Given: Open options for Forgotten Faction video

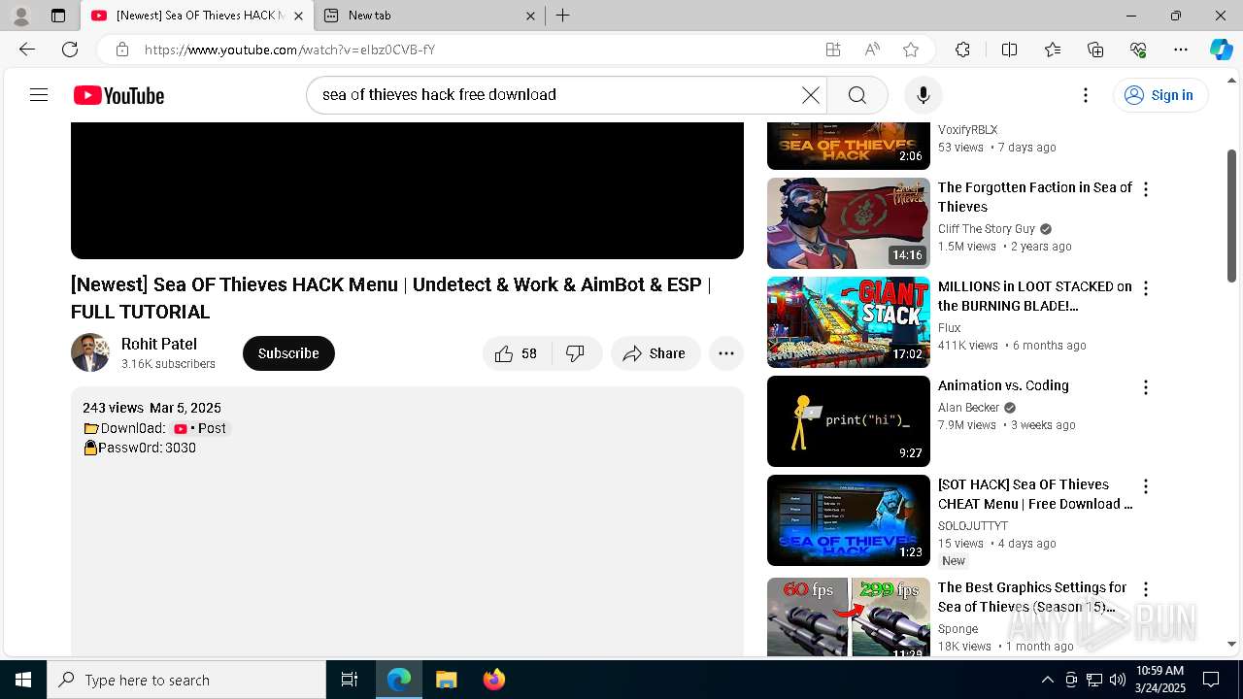Looking at the screenshot, I should pos(1146,189).
